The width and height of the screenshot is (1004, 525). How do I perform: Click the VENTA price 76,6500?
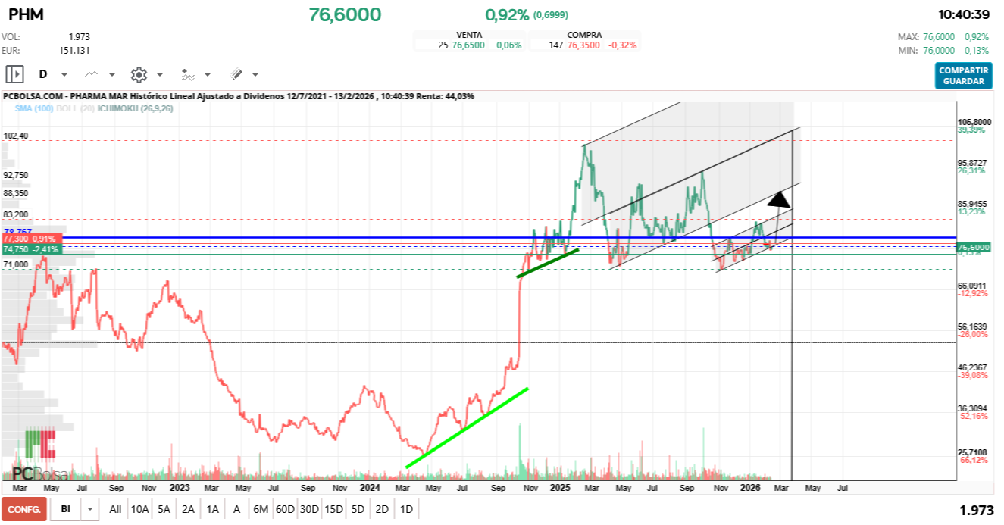tap(468, 45)
